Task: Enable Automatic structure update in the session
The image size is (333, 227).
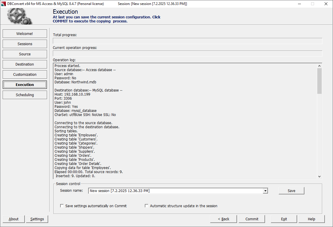Action: [x=147, y=206]
